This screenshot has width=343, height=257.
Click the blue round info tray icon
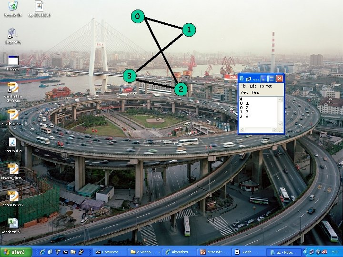pos(305,252)
